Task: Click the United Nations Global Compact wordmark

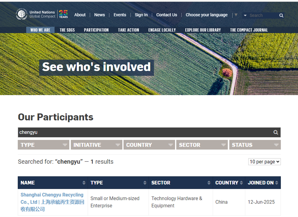Action: click(43, 14)
